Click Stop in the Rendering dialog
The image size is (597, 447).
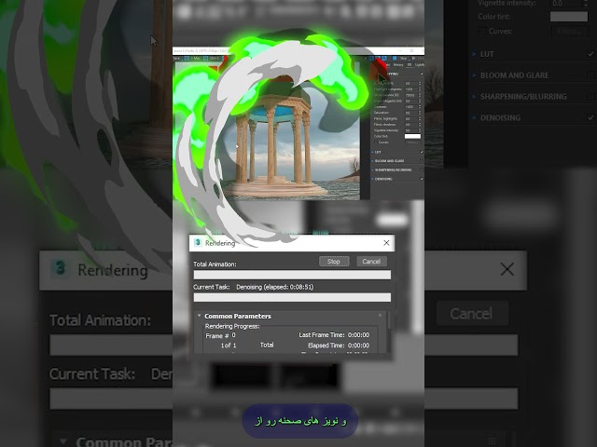[x=334, y=261]
